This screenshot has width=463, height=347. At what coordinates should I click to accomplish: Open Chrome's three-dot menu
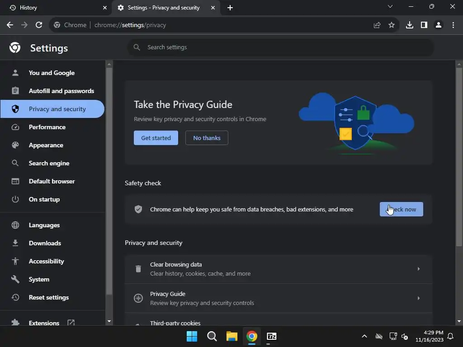tap(453, 25)
